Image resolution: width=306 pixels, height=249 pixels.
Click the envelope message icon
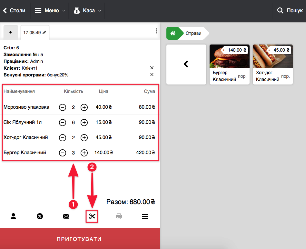click(x=66, y=216)
